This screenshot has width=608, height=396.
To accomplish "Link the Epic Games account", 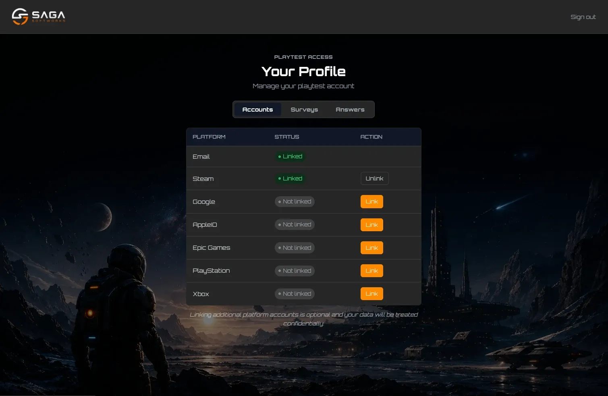I will (x=371, y=248).
